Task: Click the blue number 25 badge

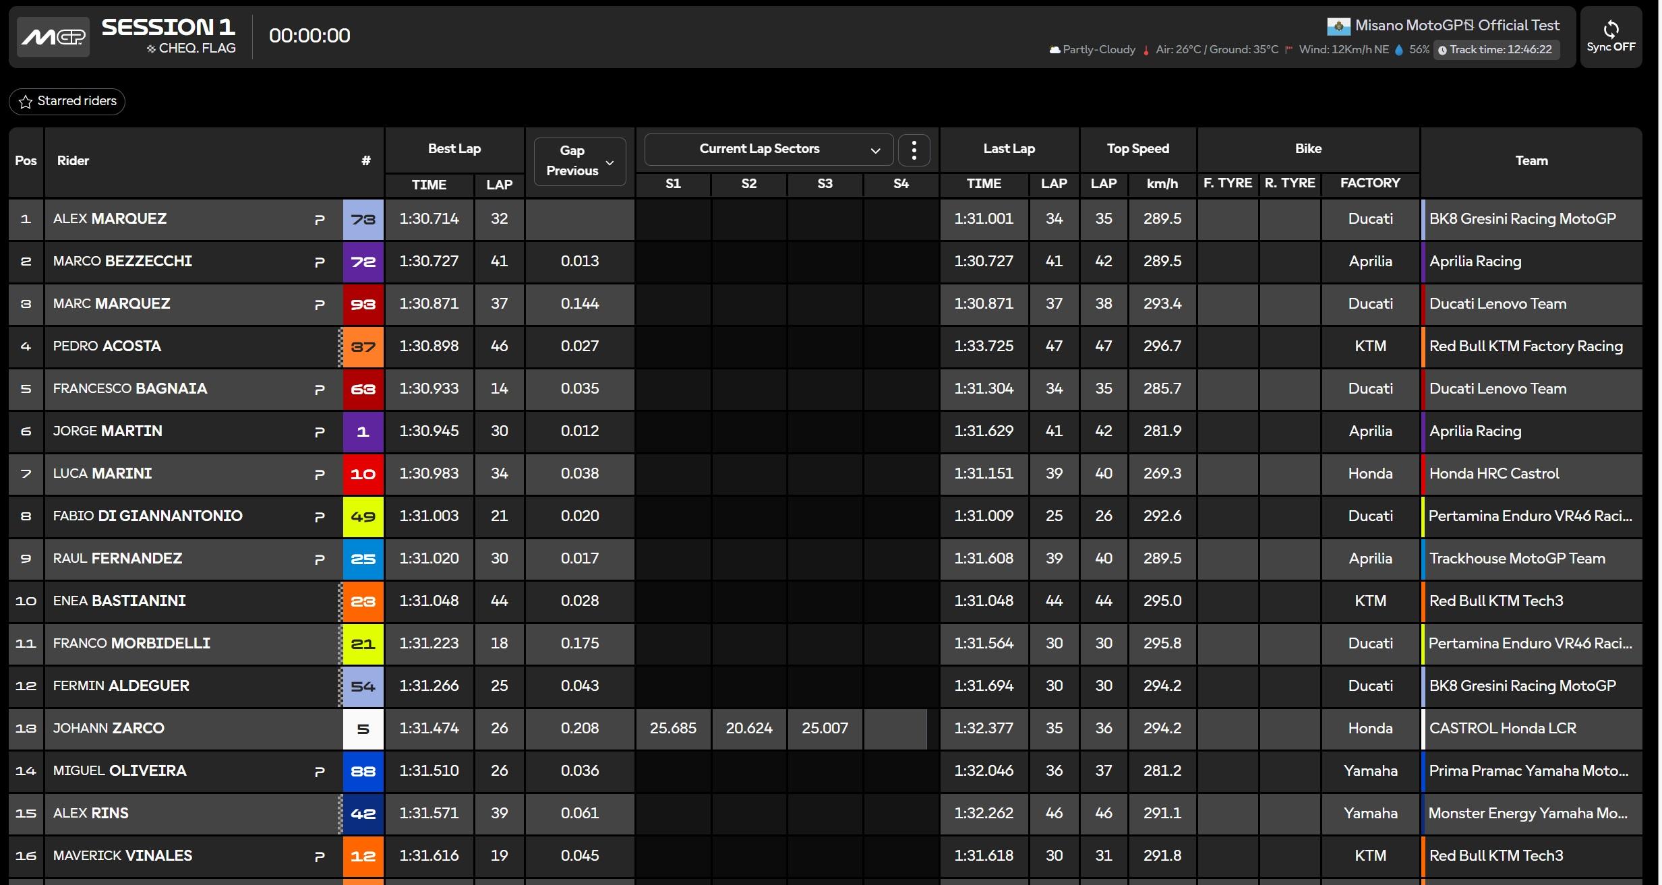Action: pos(363,559)
